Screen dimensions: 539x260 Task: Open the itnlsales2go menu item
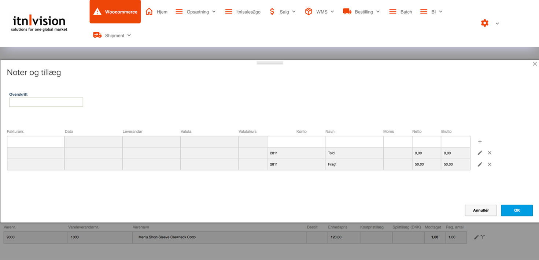(243, 12)
